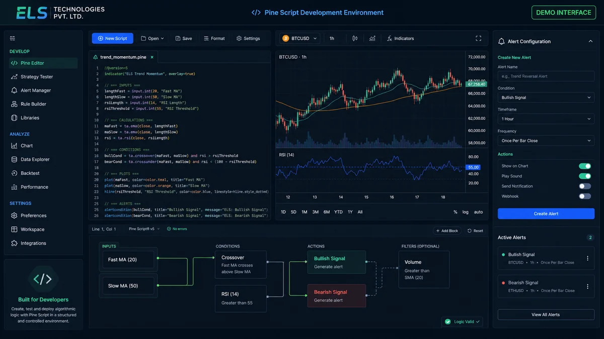Collapse the sidebar with the hamburger icon
The width and height of the screenshot is (604, 339).
point(13,38)
